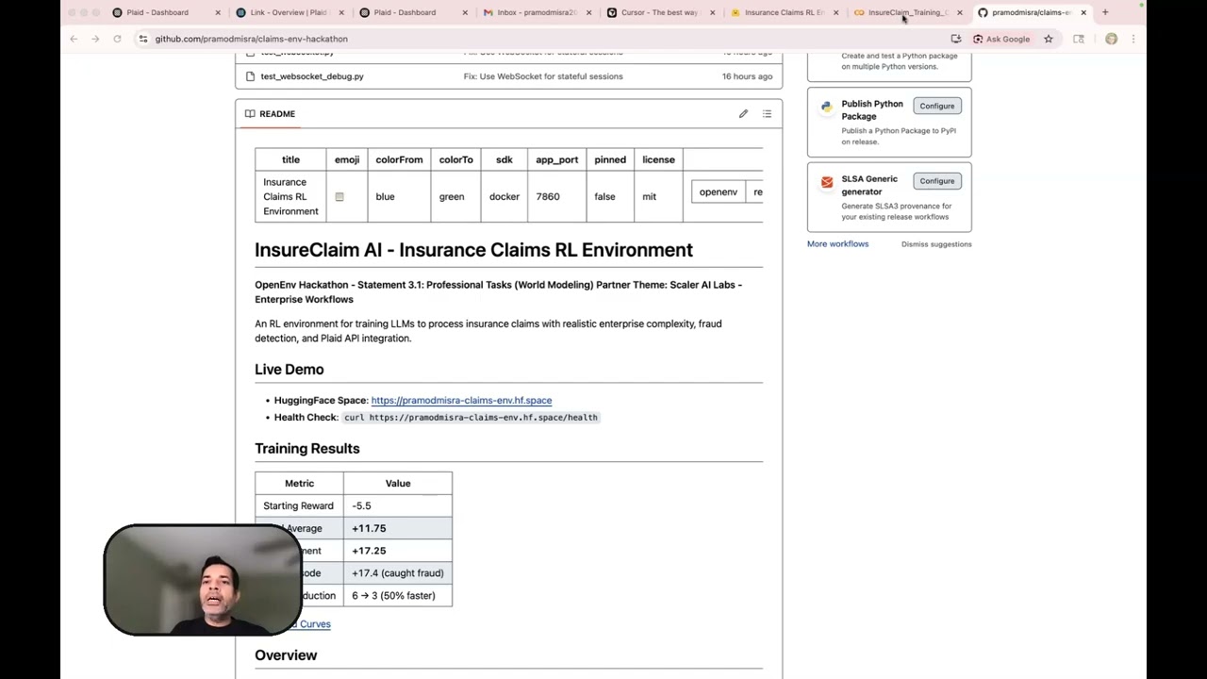Click the "6 → 3 (50% faster)" cell

398,596
